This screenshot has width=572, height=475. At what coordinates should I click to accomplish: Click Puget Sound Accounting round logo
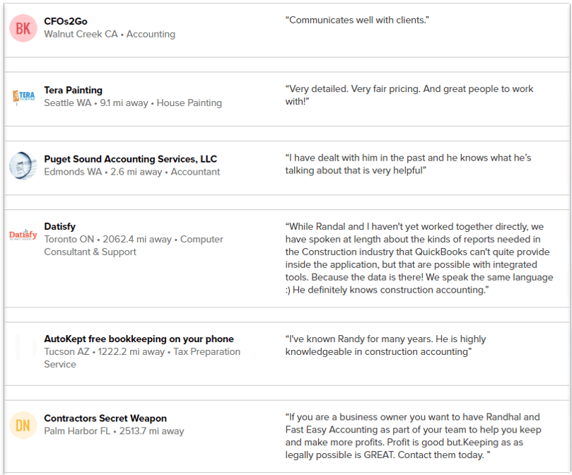[x=23, y=165]
